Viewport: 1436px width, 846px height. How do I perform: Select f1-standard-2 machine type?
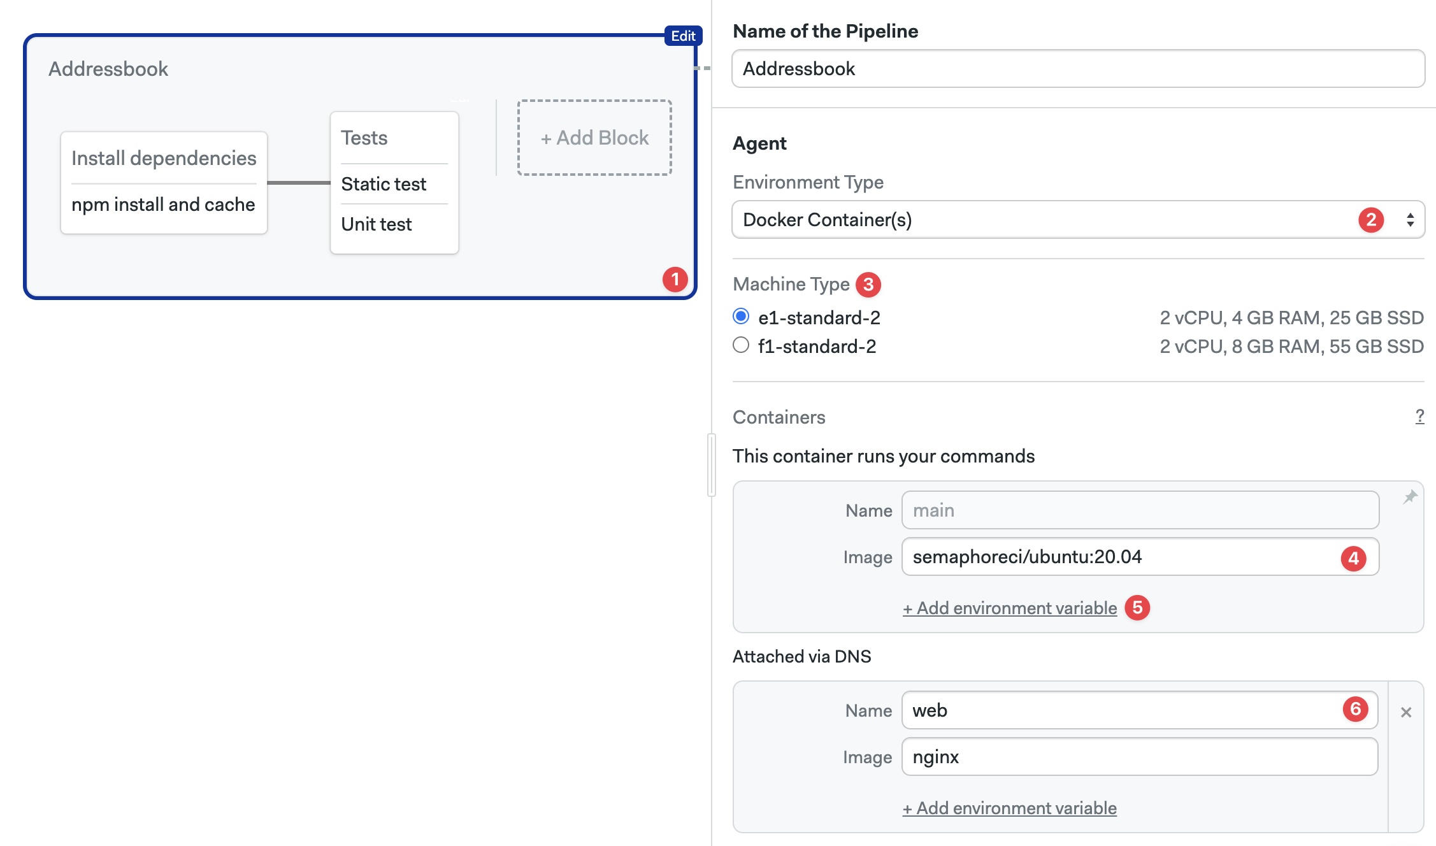click(741, 345)
